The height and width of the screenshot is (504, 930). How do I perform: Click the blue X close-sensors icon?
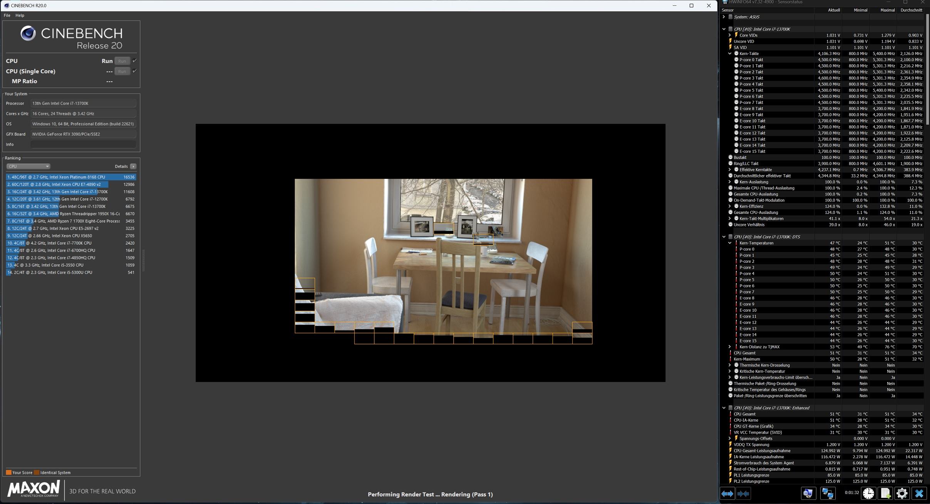[919, 494]
